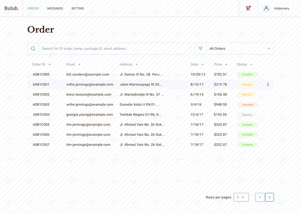The height and width of the screenshot is (214, 301).
Task: Click the price $782.01
Action: point(220,74)
